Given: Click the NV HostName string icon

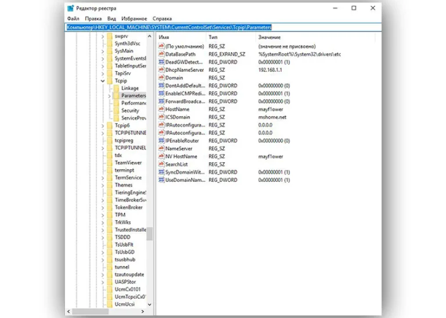Looking at the screenshot, I should (x=161, y=156).
